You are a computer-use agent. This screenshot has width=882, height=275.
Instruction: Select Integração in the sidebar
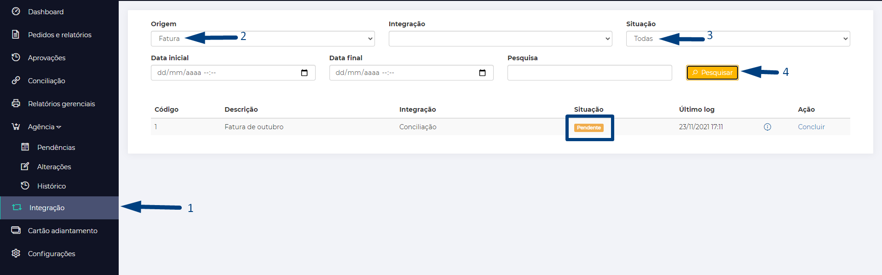pos(59,208)
